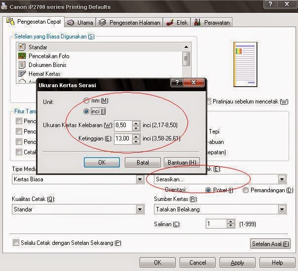
Task: Select 'Dokumen Bisnis' text in presets list
Action: (47, 65)
